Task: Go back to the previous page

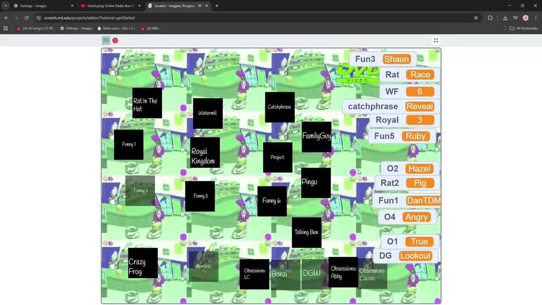Action: click(x=6, y=18)
